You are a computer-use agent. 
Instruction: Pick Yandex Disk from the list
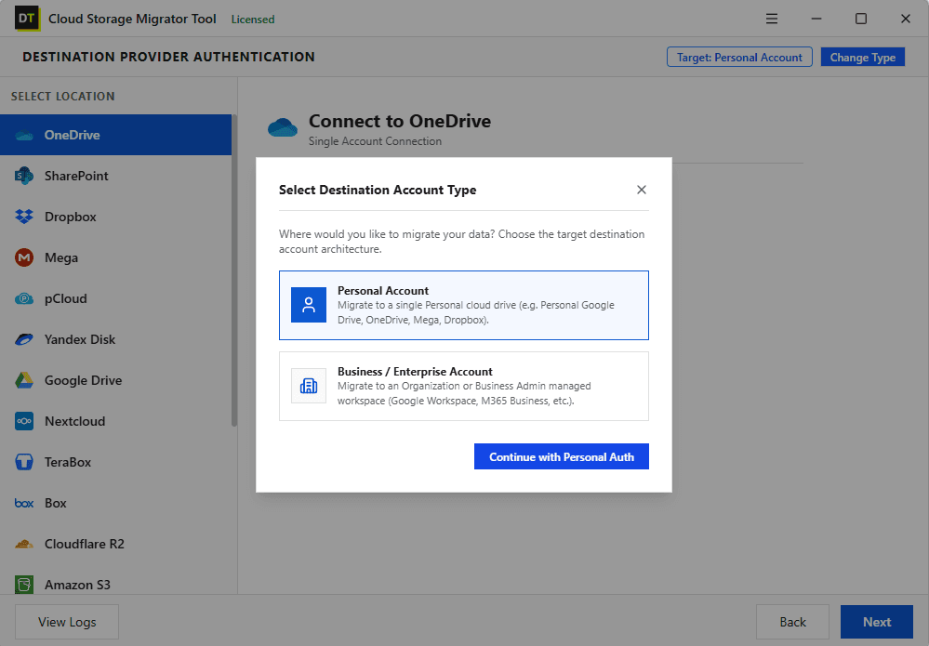(x=80, y=339)
